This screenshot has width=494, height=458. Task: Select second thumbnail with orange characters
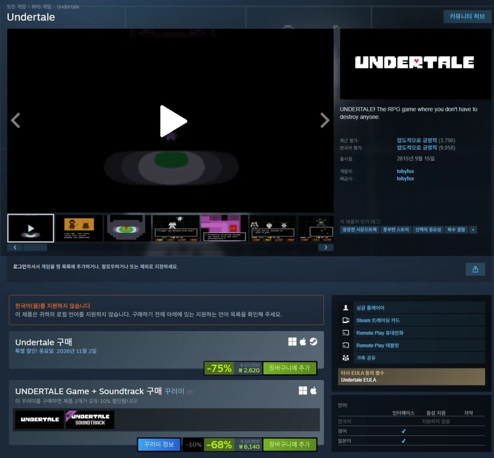coord(79,228)
